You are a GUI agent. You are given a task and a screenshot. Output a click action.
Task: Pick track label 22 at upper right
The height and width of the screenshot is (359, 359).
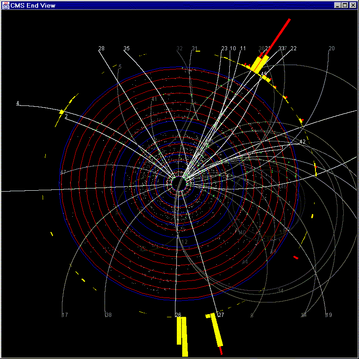(x=293, y=48)
